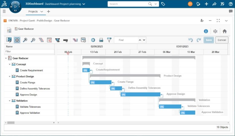This screenshot has height=136, width=235.
Task: Click the plus add icon in top bar
Action: (206, 4)
